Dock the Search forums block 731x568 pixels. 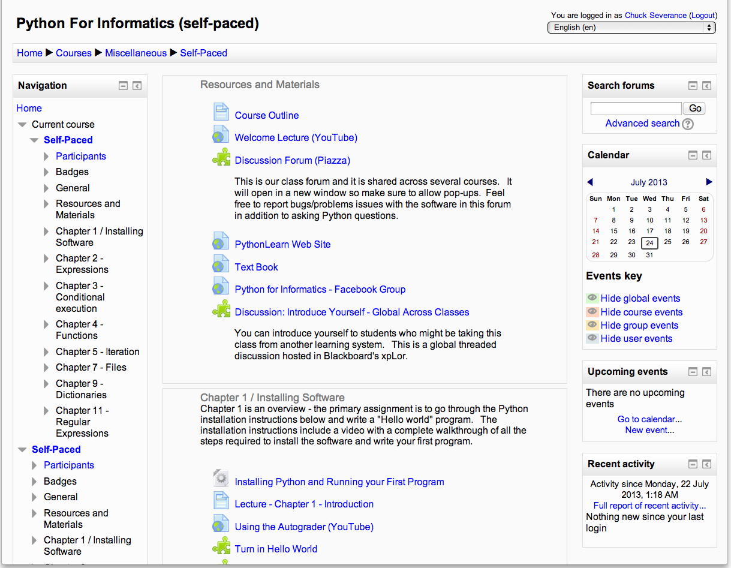click(x=706, y=86)
